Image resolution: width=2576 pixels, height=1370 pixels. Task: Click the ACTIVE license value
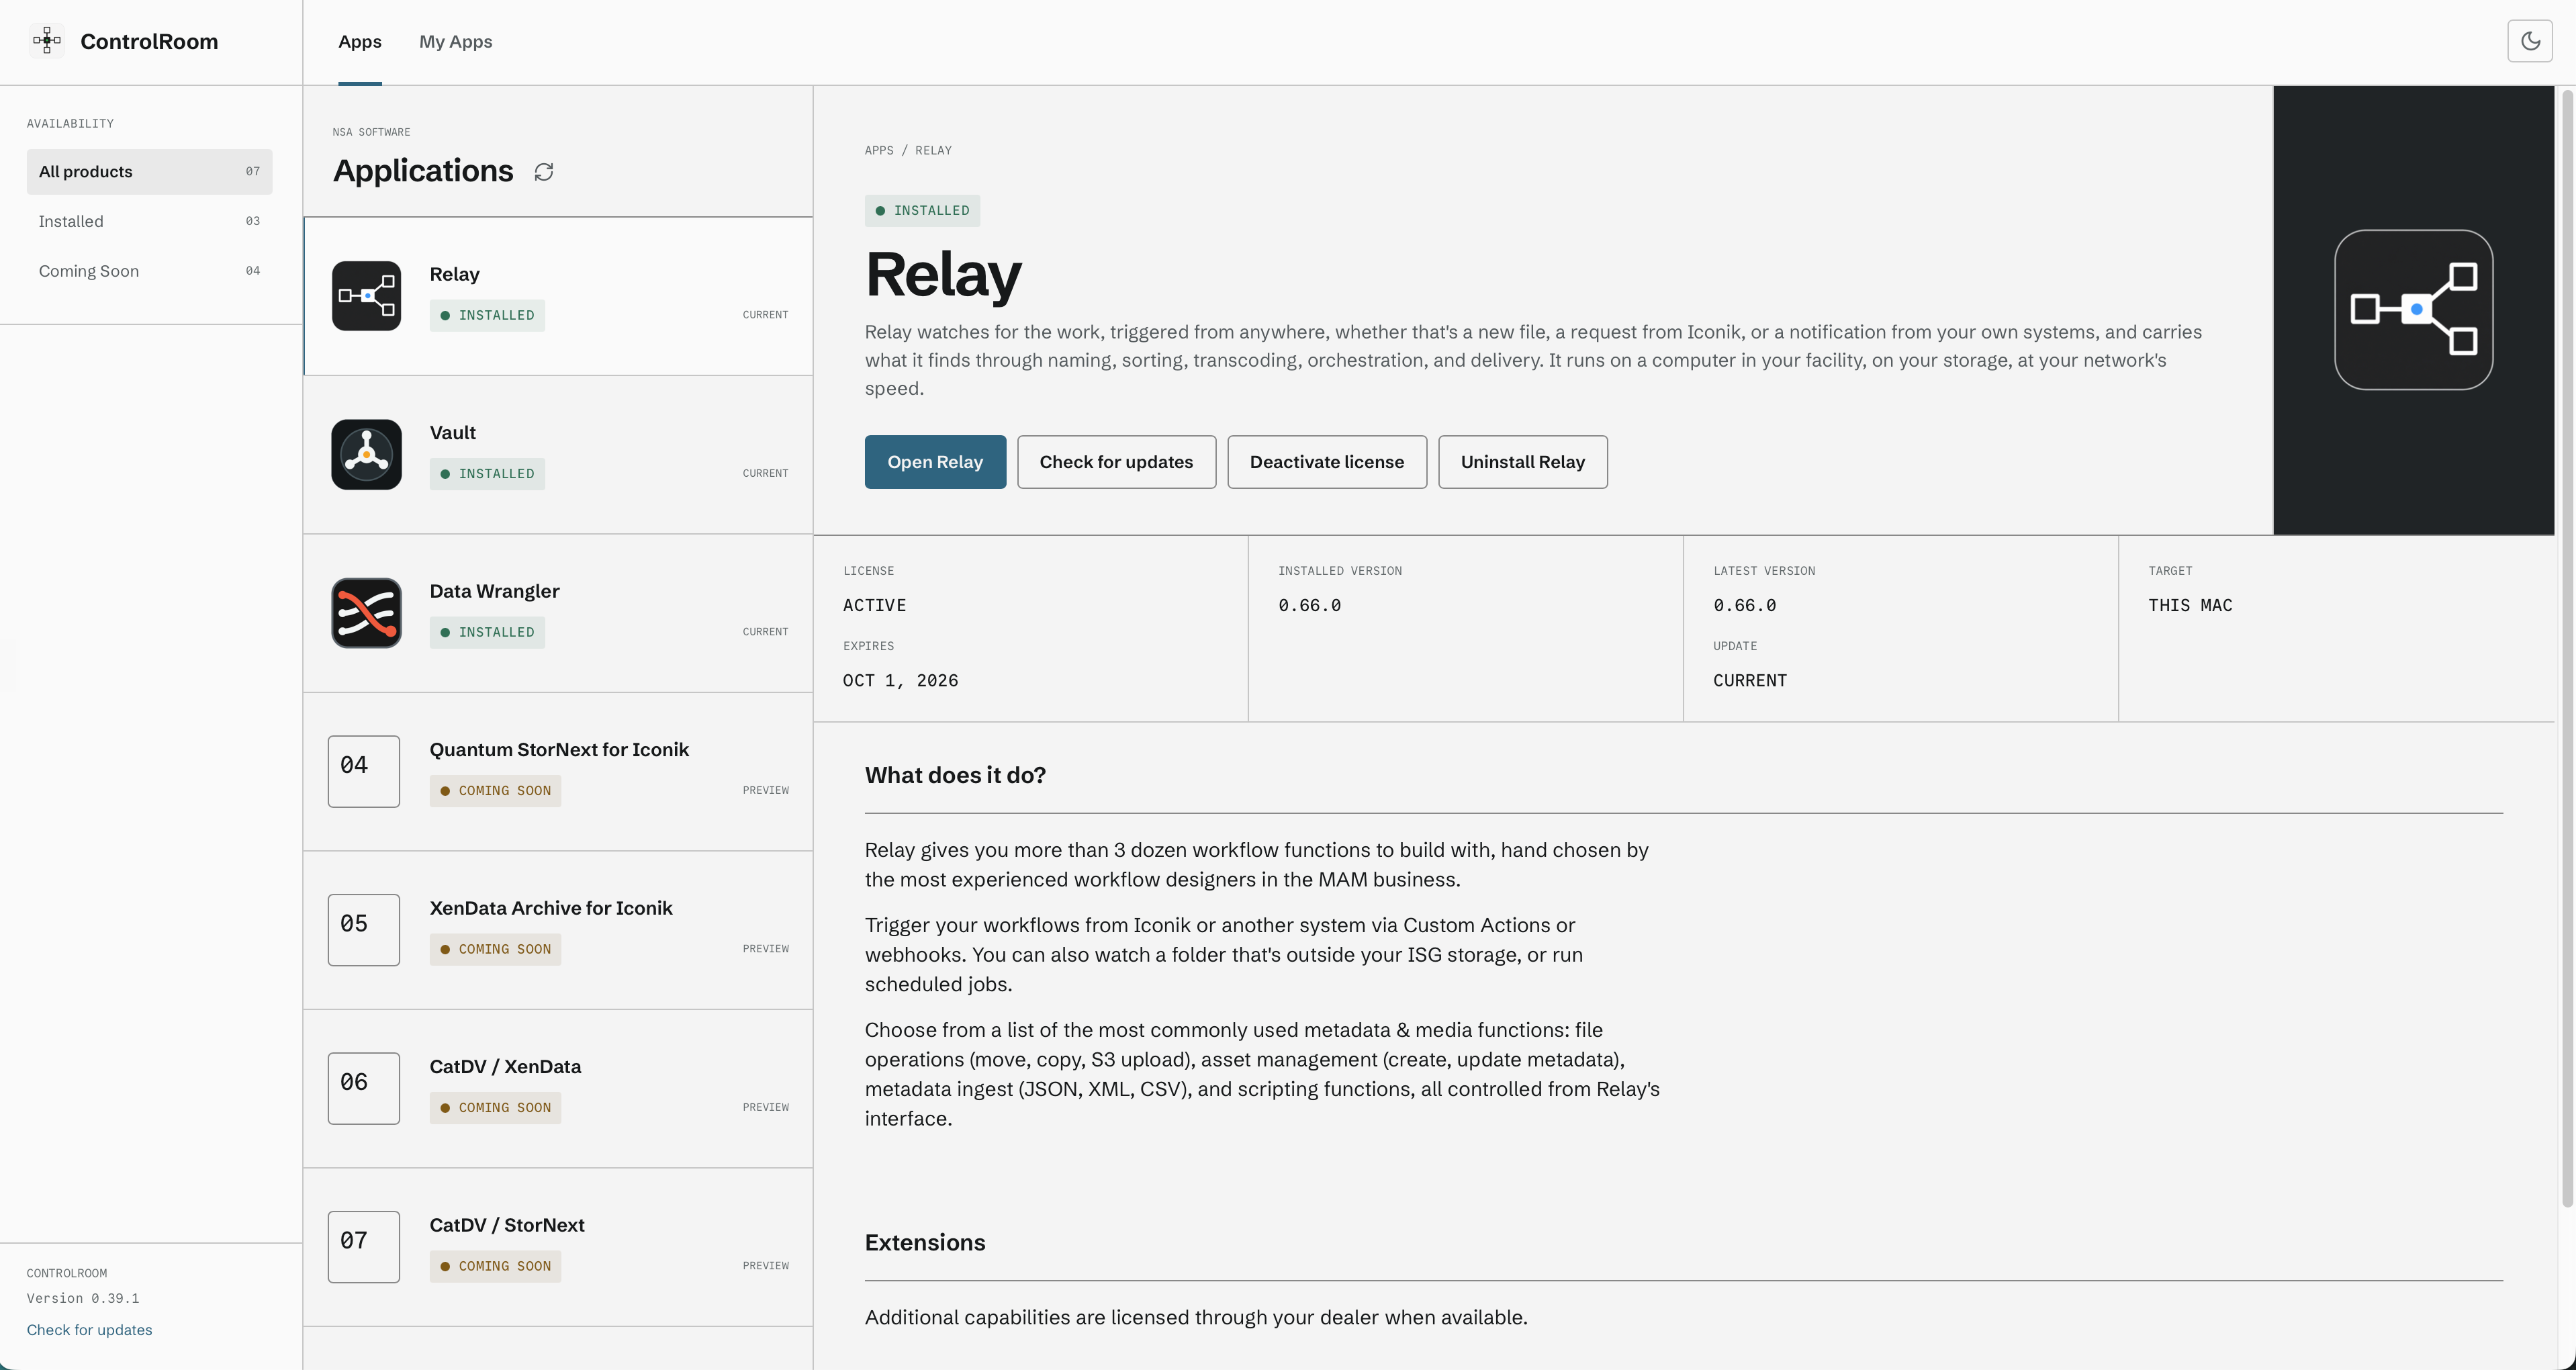point(874,606)
